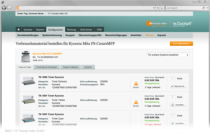Click Vertragsleistung text for Toner Yellow
The image size is (210, 134).
coord(152,102)
